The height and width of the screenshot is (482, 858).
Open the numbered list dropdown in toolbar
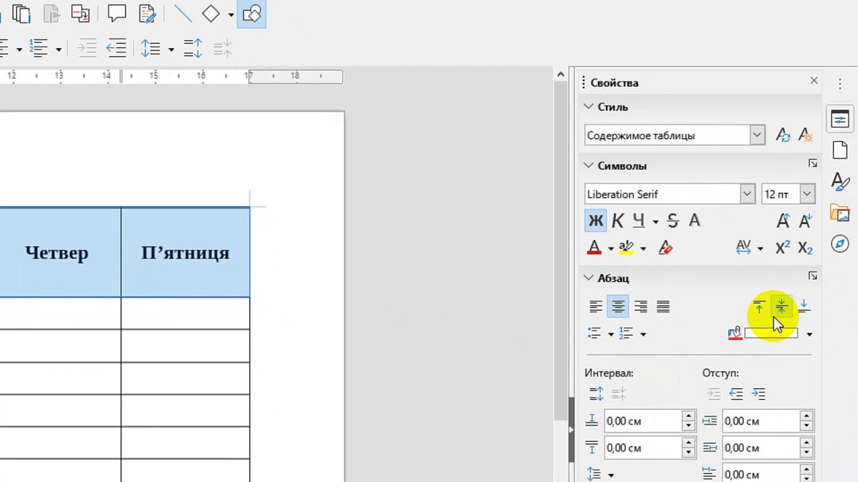coord(58,49)
